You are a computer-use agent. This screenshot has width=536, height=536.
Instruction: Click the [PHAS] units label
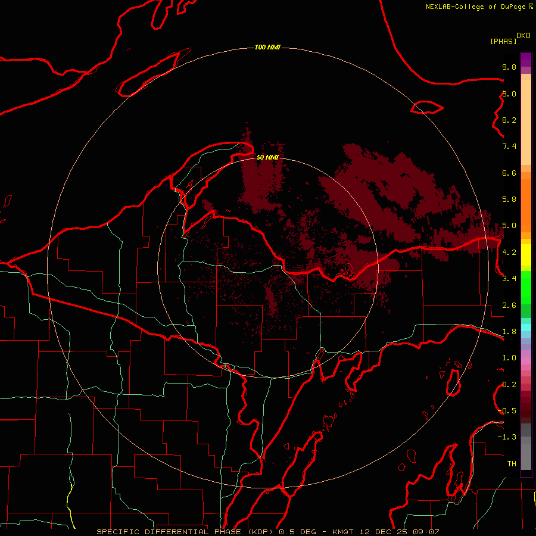pyautogui.click(x=503, y=41)
